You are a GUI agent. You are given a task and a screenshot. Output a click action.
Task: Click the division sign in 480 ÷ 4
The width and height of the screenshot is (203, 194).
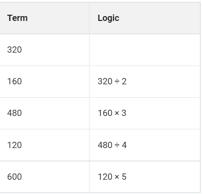point(117,145)
